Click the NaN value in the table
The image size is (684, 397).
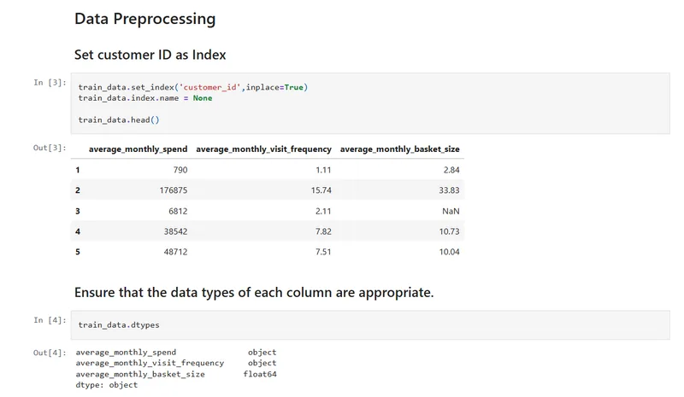pyautogui.click(x=451, y=211)
